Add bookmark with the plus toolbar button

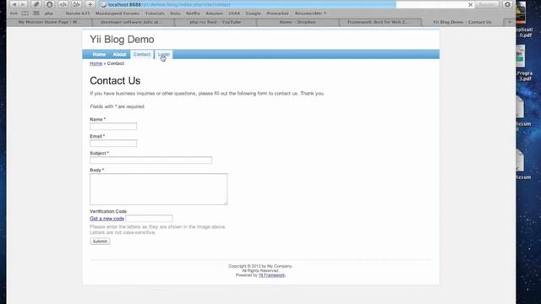pos(90,4)
